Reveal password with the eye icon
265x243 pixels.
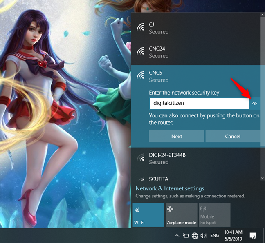(x=254, y=104)
